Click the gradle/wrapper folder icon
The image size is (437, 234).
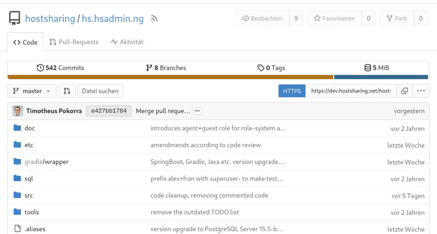click(x=17, y=161)
